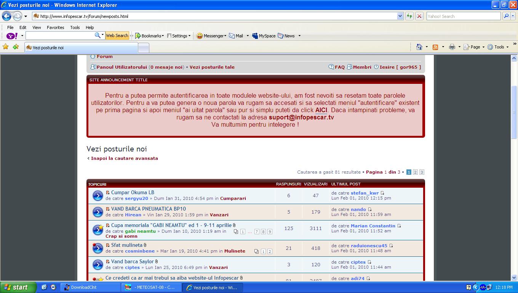Click the Favorites Center star icon
Viewport: 518px width, 293px height.
coord(5,47)
